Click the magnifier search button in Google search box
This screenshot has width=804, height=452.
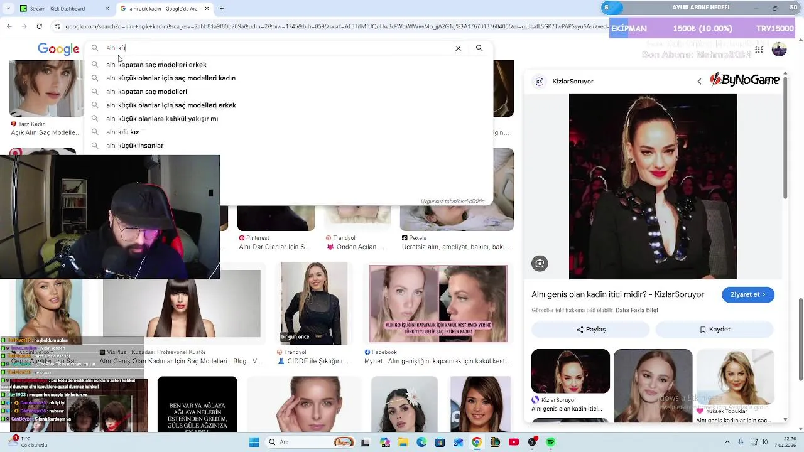(479, 48)
